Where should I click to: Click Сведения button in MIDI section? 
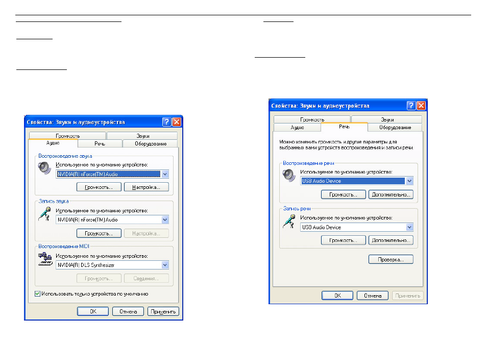click(147, 279)
